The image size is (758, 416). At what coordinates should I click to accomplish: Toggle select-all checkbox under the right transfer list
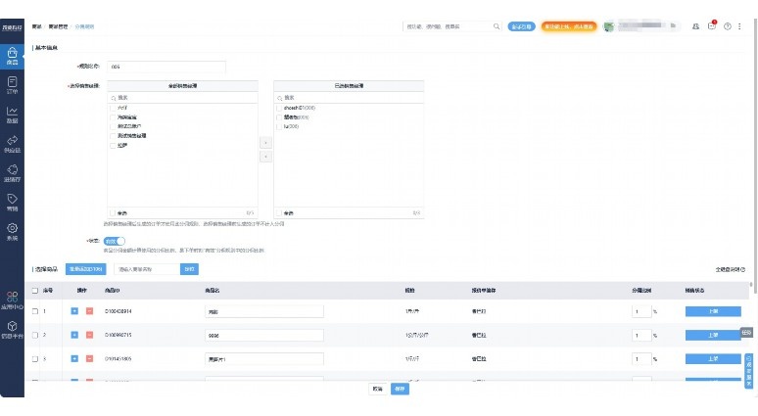(279, 212)
